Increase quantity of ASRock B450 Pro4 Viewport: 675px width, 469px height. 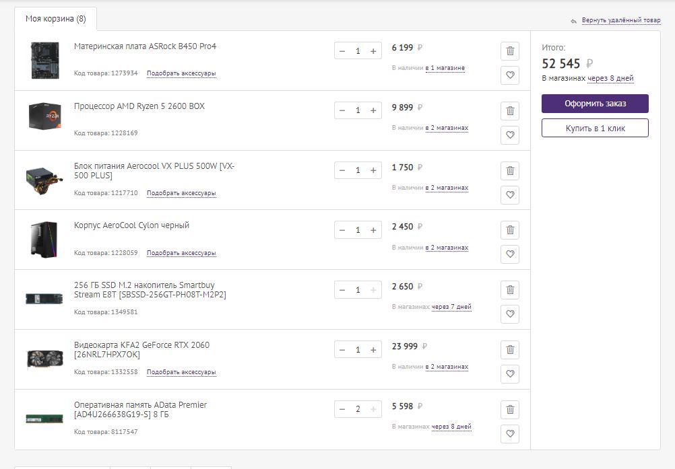click(373, 51)
